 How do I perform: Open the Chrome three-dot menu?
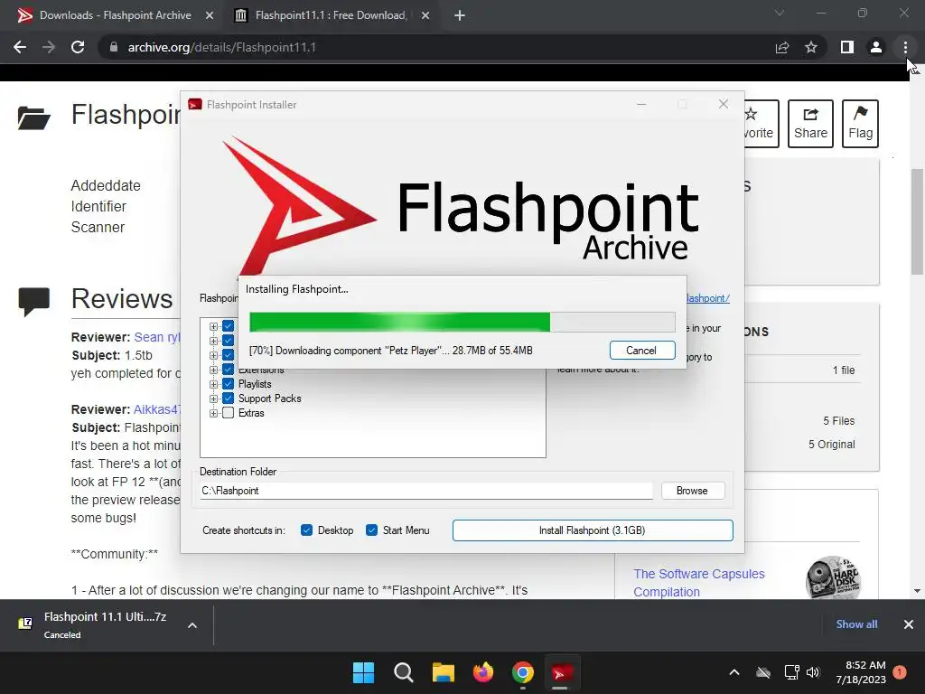(905, 47)
